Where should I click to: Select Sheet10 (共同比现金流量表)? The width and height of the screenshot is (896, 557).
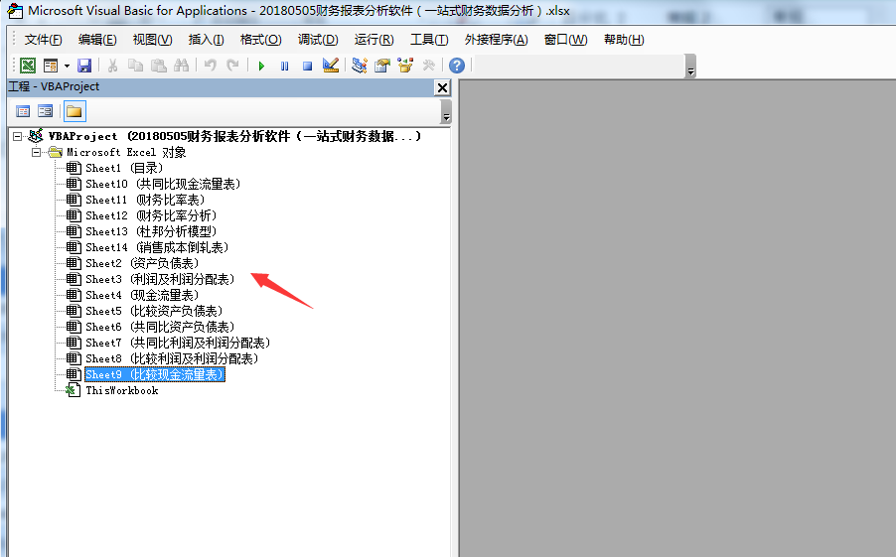pyautogui.click(x=163, y=184)
